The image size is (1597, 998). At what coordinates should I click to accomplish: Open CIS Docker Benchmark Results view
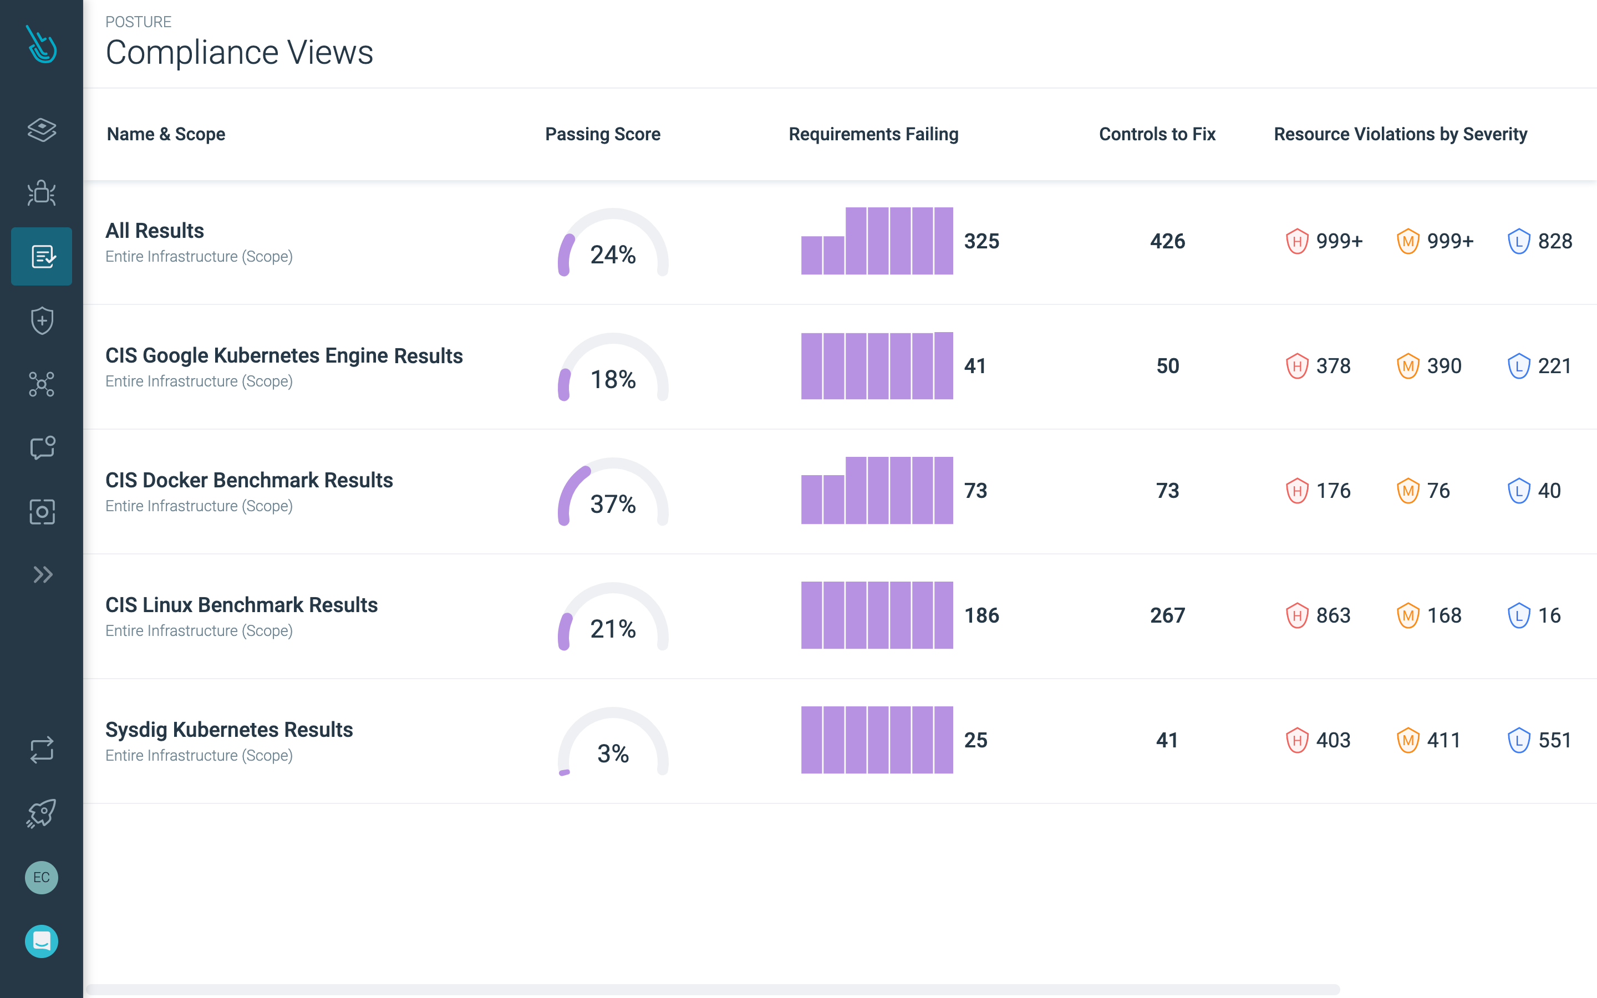[x=249, y=480]
